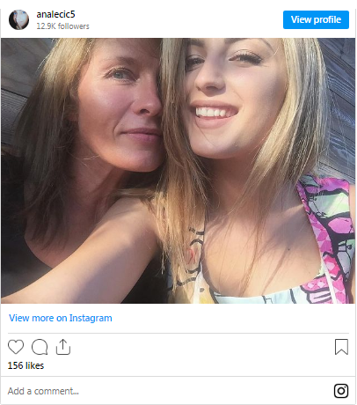
Task: Open the analecic5 username link
Action: point(55,14)
